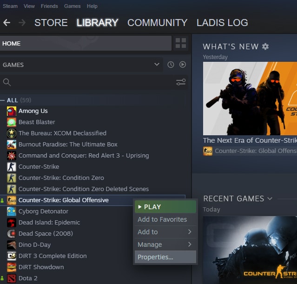
Task: Choose Properties from context menu
Action: pos(155,257)
